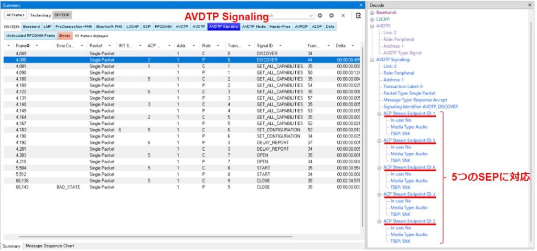Image resolution: width=537 pixels, height=251 pixels.
Task: Close the Decode panel
Action: click(x=530, y=5)
